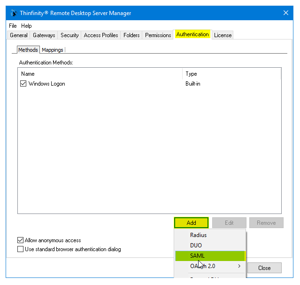Open the License tab
Viewport: 300px width, 285px height.
click(223, 35)
